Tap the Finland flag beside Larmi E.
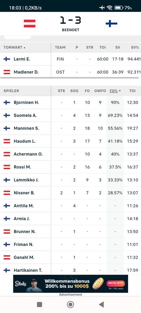This screenshot has height=313, width=141. click(7, 59)
